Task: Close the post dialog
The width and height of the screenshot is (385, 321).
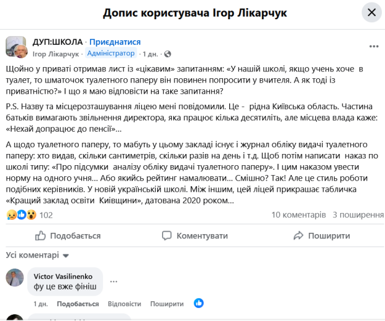Action: (x=371, y=12)
